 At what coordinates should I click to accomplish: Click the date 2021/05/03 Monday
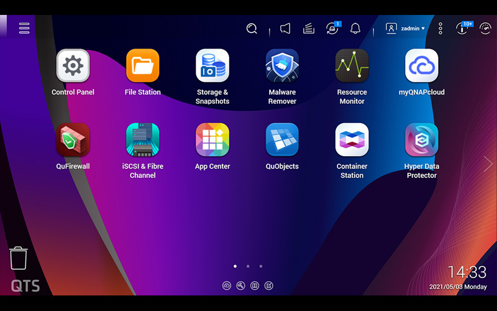[x=458, y=287]
